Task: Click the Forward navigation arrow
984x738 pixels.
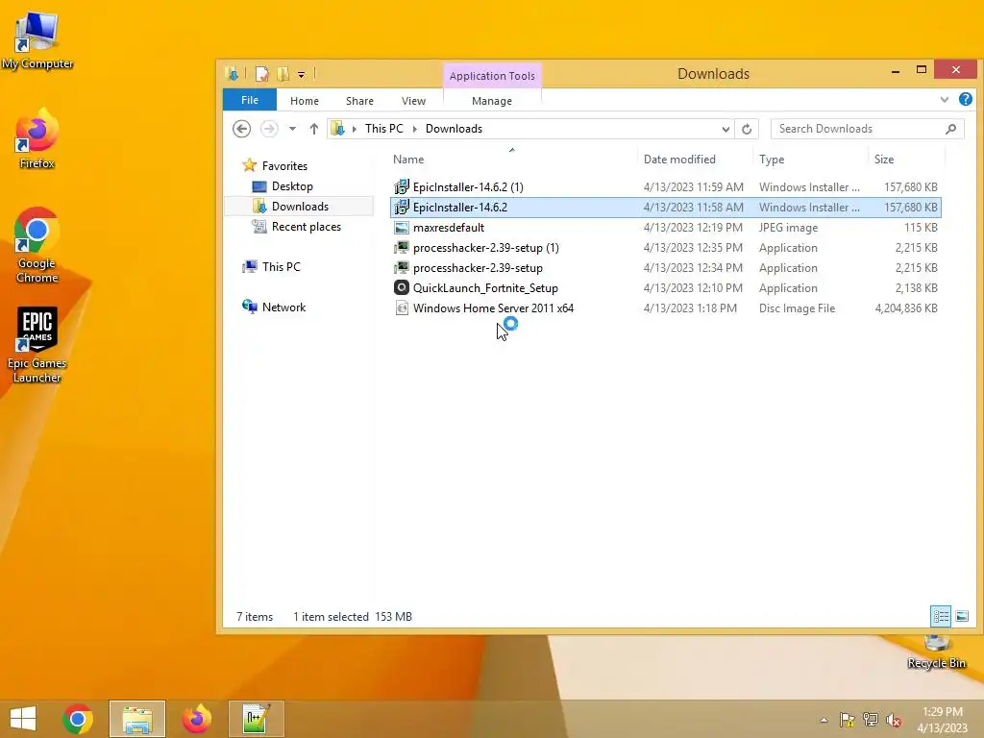Action: click(269, 129)
